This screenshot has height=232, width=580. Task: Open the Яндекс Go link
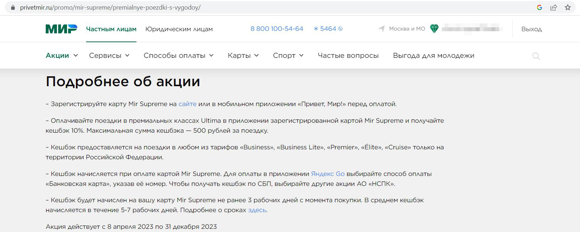[x=328, y=174]
